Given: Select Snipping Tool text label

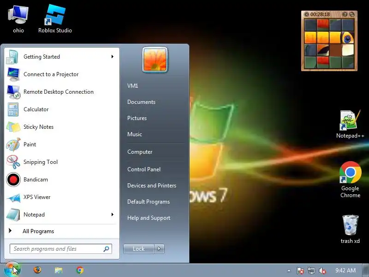Looking at the screenshot, I should click(x=41, y=162).
